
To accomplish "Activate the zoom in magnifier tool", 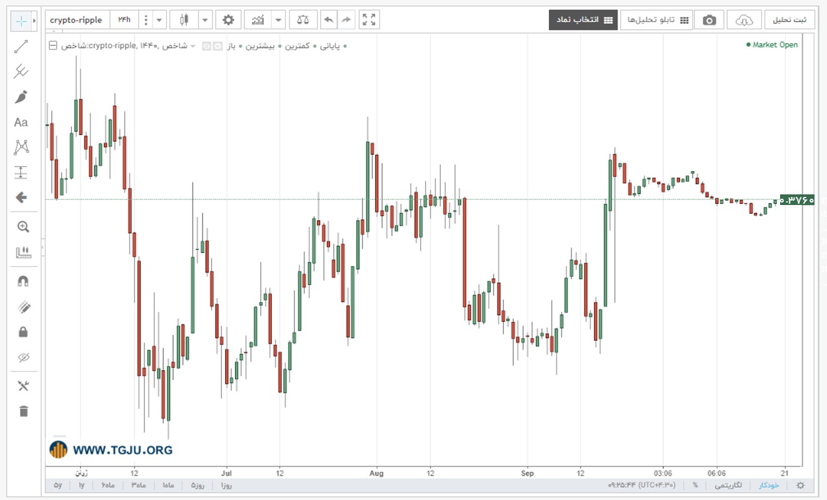I will tap(23, 227).
